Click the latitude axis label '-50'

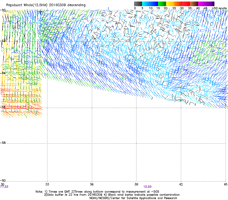point(3,10)
